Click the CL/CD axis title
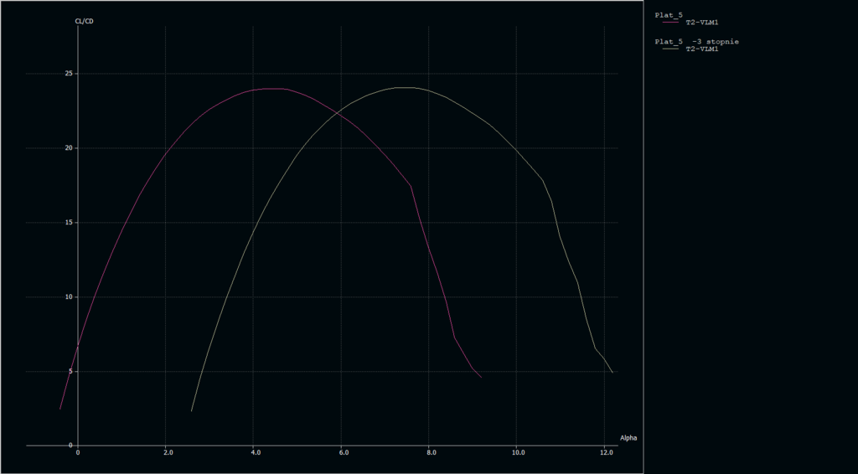Screen dimensions: 858x474 tap(85, 21)
